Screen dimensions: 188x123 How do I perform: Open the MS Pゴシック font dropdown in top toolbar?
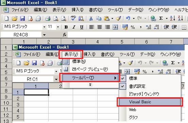44,27
